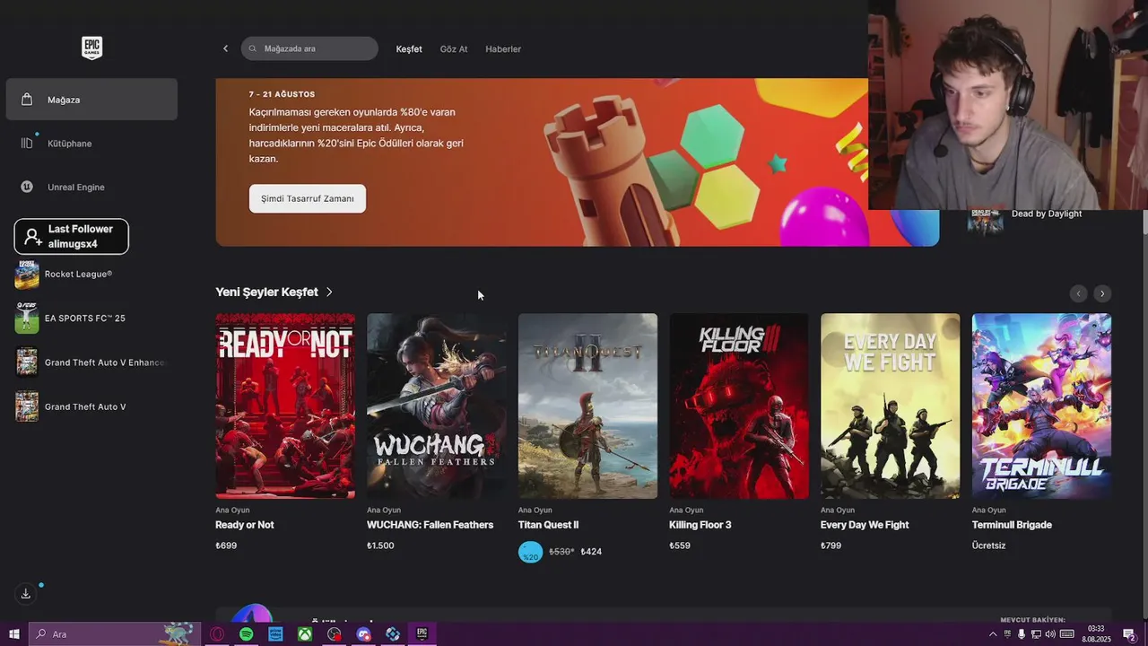Click the Killing Floor 3 title text
The width and height of the screenshot is (1148, 646).
pos(700,525)
